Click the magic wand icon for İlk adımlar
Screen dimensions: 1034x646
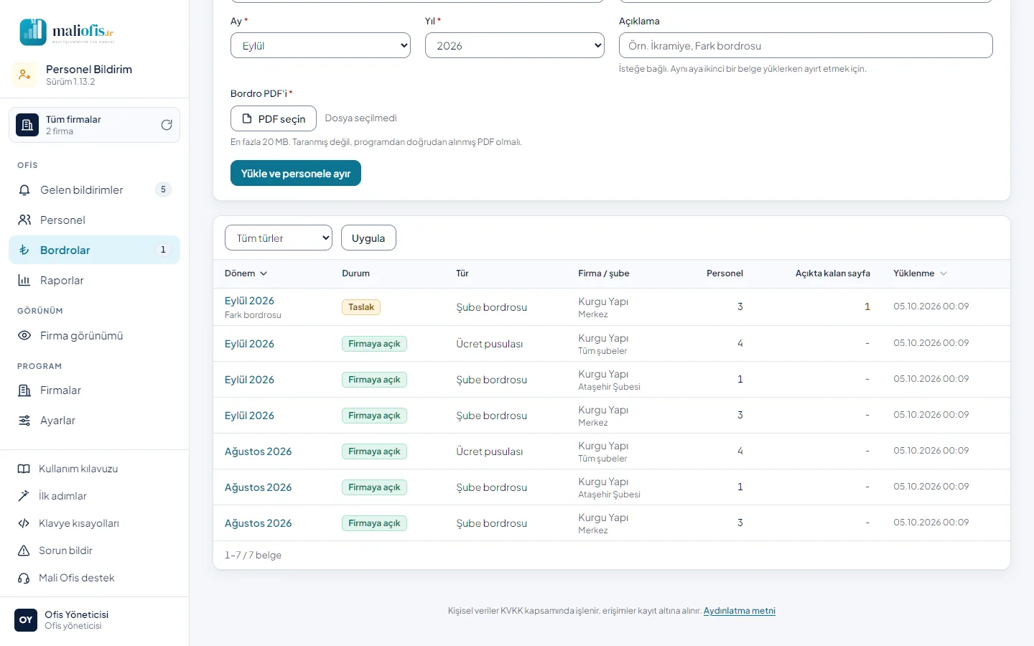(24, 496)
